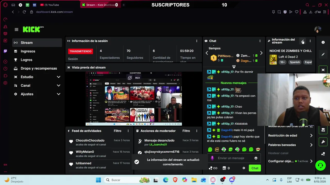Expand the Canal sidebar section
This screenshot has height=185, width=330.
[x=37, y=85]
